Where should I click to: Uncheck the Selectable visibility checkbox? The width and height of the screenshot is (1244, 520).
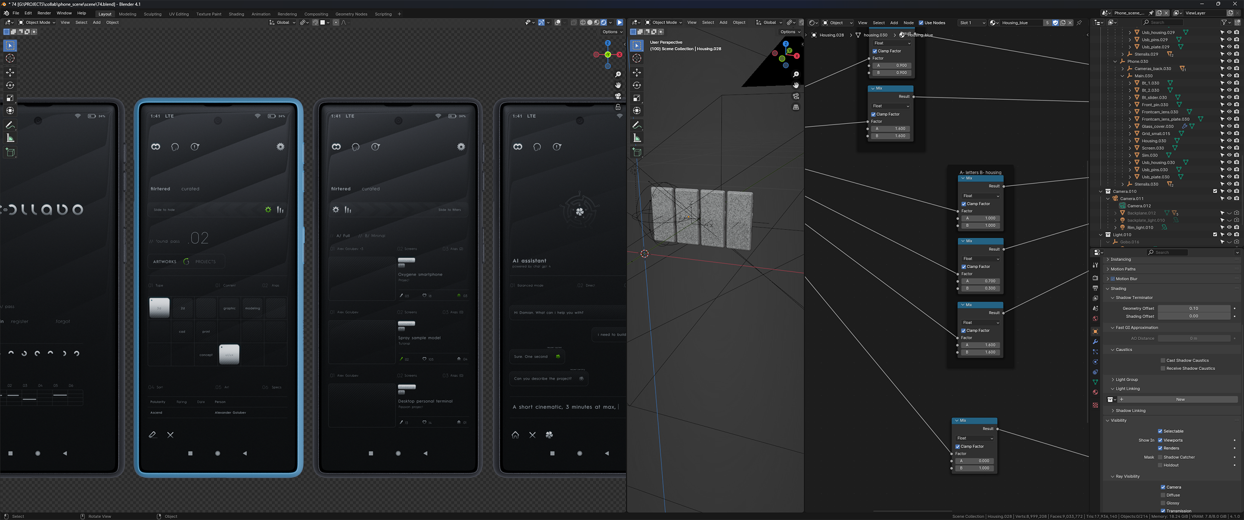click(x=1160, y=431)
